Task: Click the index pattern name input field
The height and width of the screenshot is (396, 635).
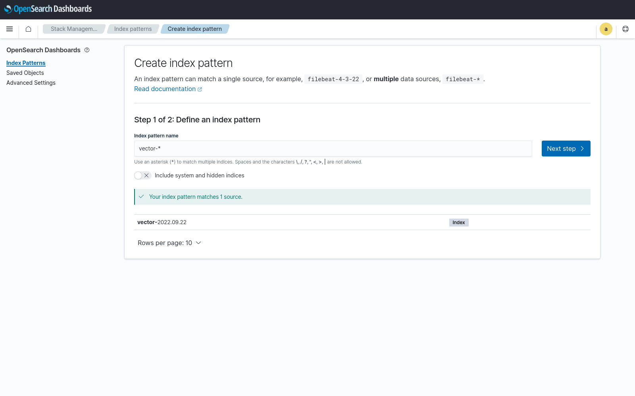Action: 333,148
